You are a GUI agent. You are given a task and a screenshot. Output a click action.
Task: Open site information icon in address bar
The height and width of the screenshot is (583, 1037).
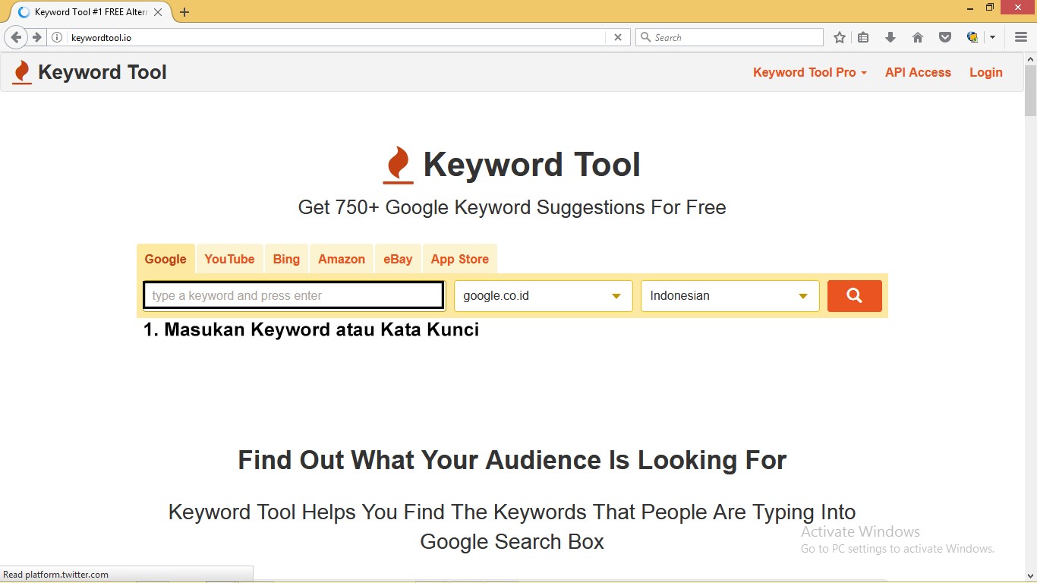(x=57, y=37)
